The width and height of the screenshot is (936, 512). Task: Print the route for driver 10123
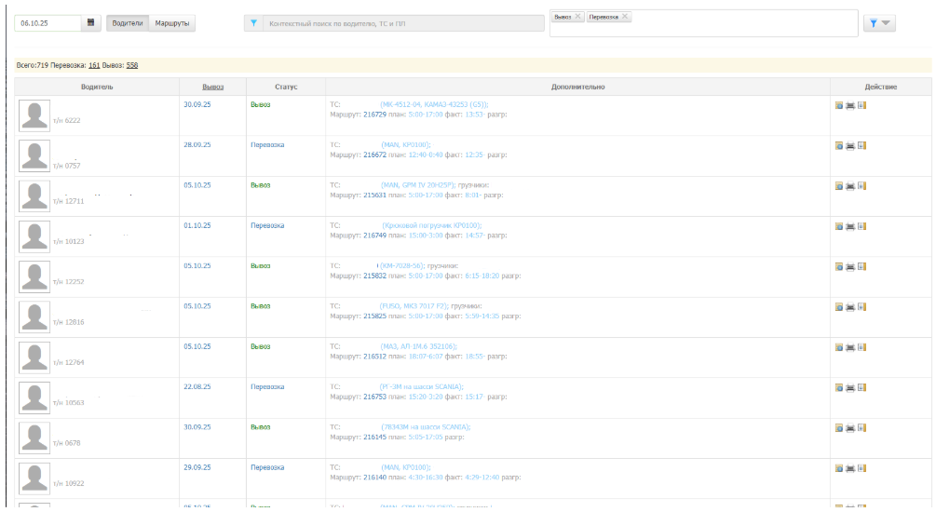[850, 226]
